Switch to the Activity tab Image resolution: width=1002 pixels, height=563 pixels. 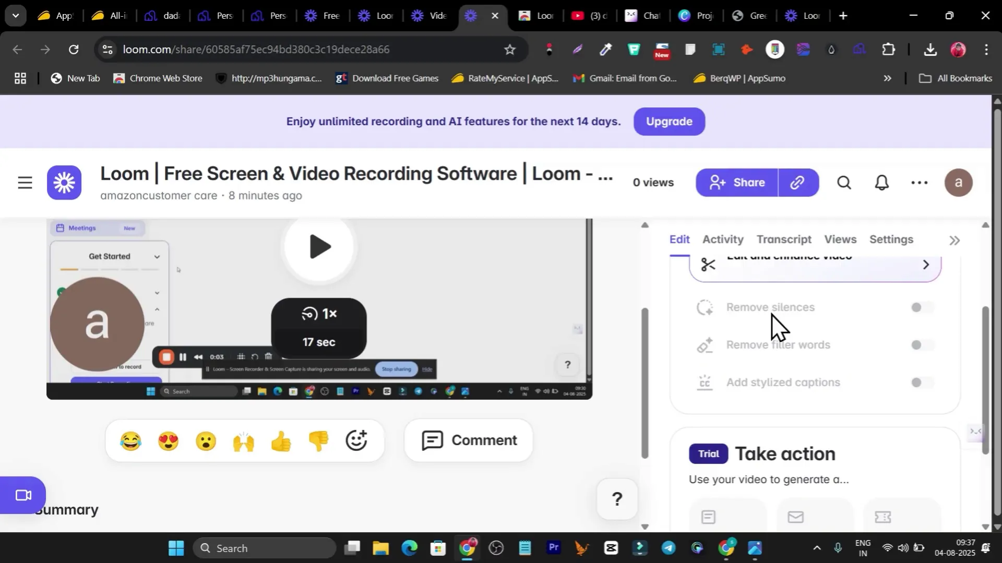click(722, 239)
